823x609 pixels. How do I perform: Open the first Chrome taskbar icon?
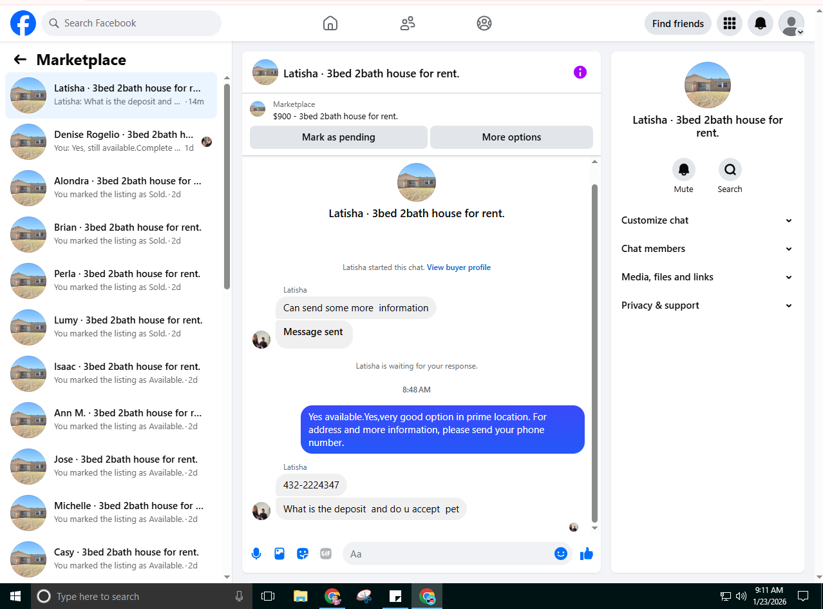pyautogui.click(x=332, y=596)
